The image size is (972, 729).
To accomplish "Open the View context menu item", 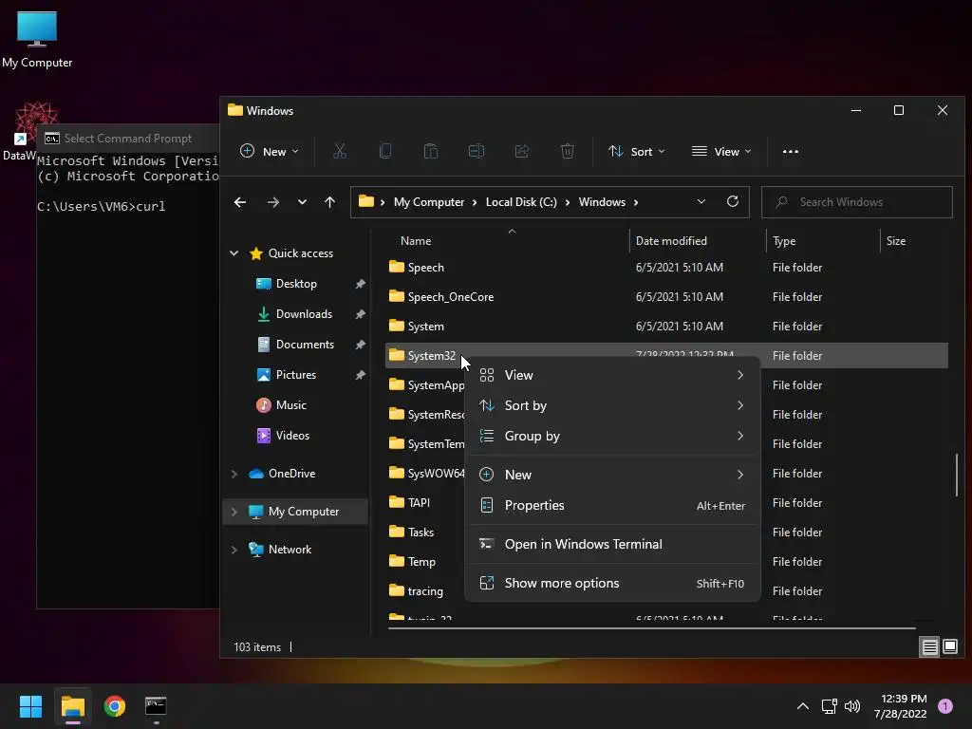I will point(612,375).
